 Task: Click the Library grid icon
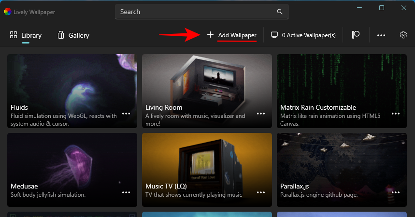pos(14,35)
